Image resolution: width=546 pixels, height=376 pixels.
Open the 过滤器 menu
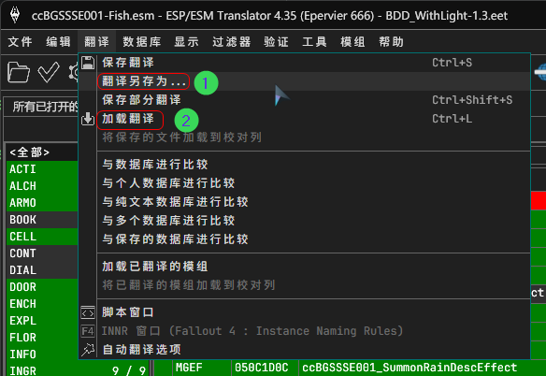[232, 42]
